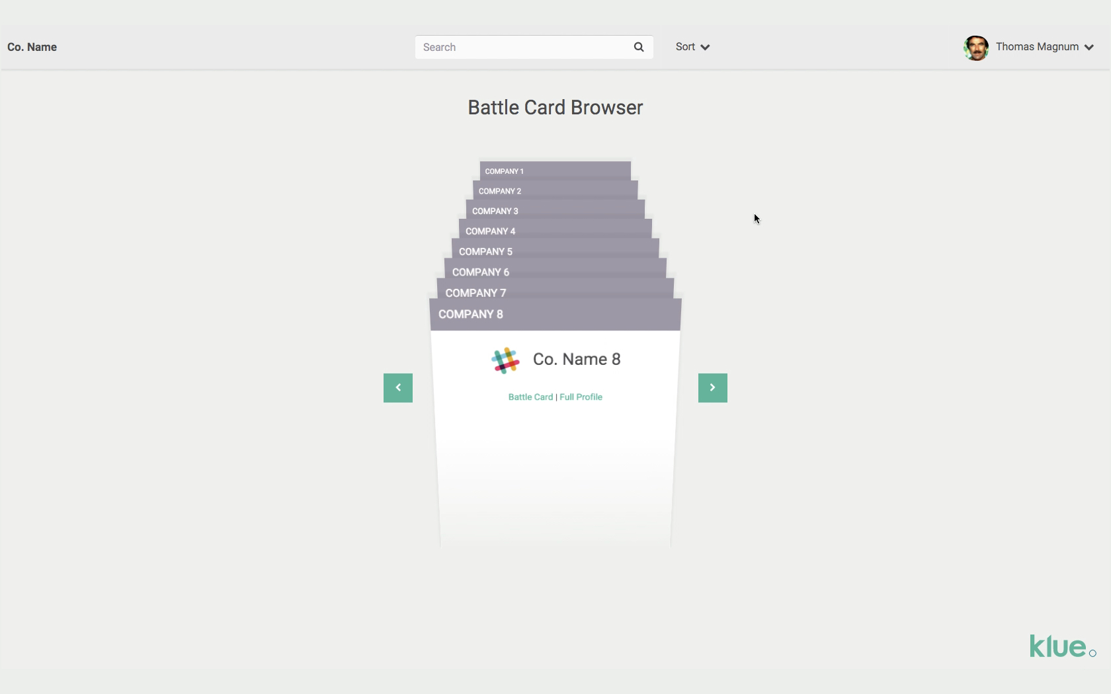Screen dimensions: 1111x694
Task: Select the COMPANY 6 card tab
Action: [x=555, y=270]
